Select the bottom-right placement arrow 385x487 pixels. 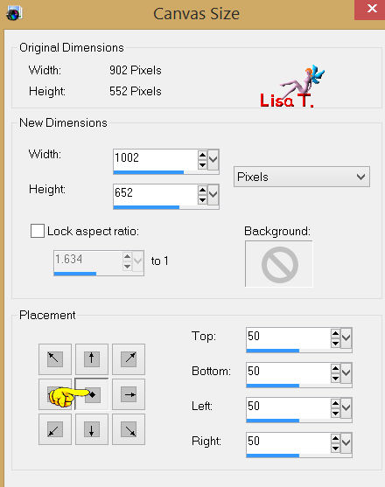point(129,429)
